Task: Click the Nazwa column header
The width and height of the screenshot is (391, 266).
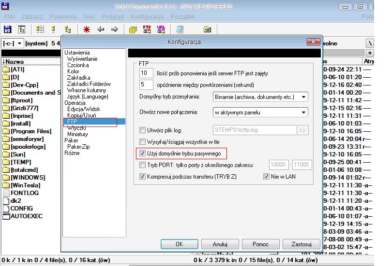Action: pyautogui.click(x=31, y=61)
